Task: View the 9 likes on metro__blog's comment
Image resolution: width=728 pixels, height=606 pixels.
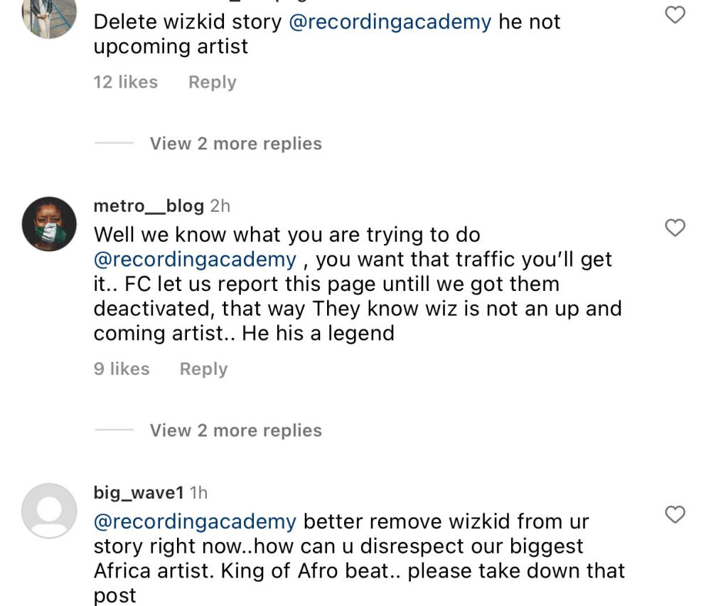Action: click(121, 368)
